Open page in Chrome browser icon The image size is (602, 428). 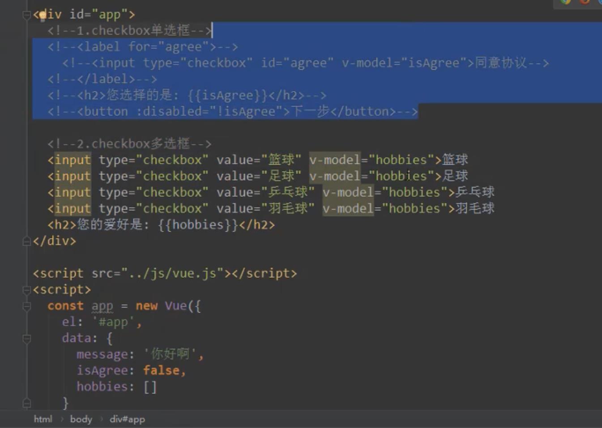click(566, 1)
